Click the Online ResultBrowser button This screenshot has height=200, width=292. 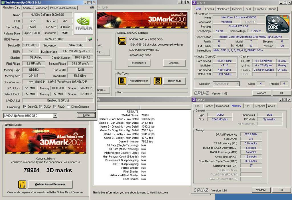tap(50, 184)
